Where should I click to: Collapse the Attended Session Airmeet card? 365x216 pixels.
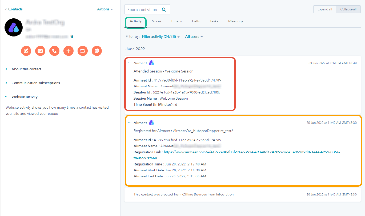[129, 63]
